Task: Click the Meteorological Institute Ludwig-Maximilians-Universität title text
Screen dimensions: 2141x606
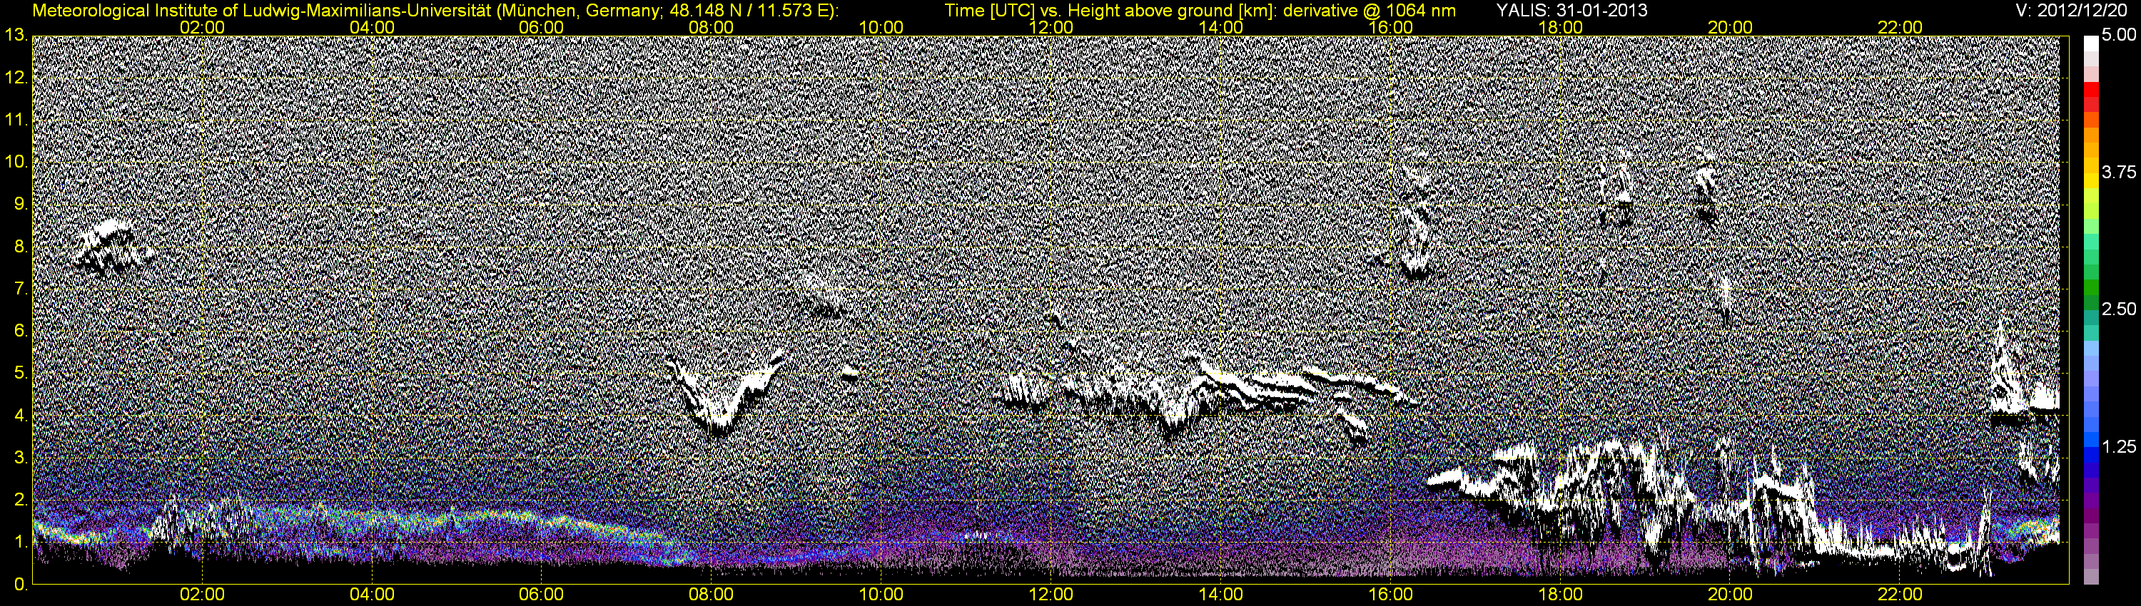Action: 435,11
